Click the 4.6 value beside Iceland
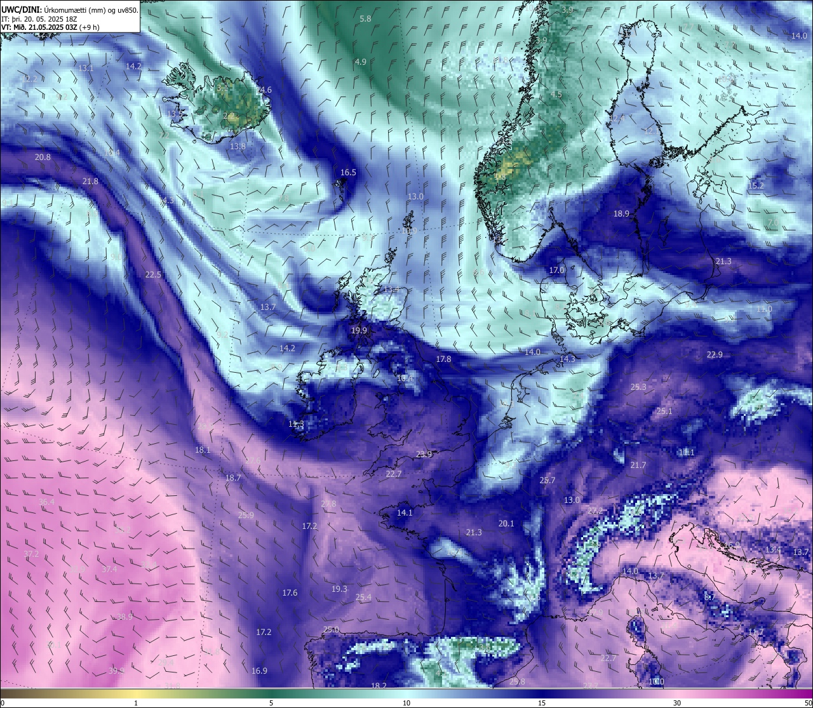 (x=265, y=90)
